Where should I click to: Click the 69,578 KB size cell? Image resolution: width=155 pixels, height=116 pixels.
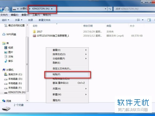(137, 36)
